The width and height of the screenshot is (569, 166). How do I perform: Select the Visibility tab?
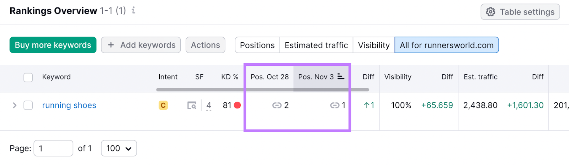point(373,45)
